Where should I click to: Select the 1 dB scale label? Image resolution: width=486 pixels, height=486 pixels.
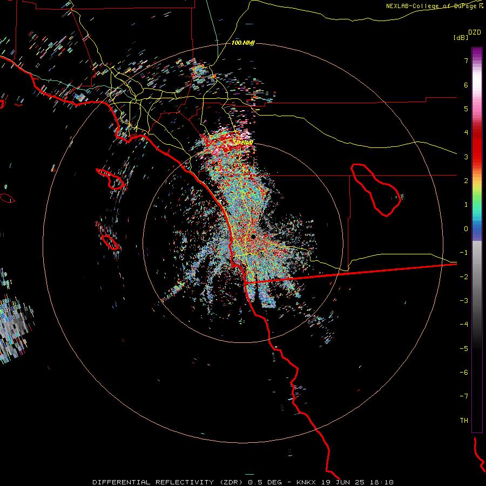466,205
